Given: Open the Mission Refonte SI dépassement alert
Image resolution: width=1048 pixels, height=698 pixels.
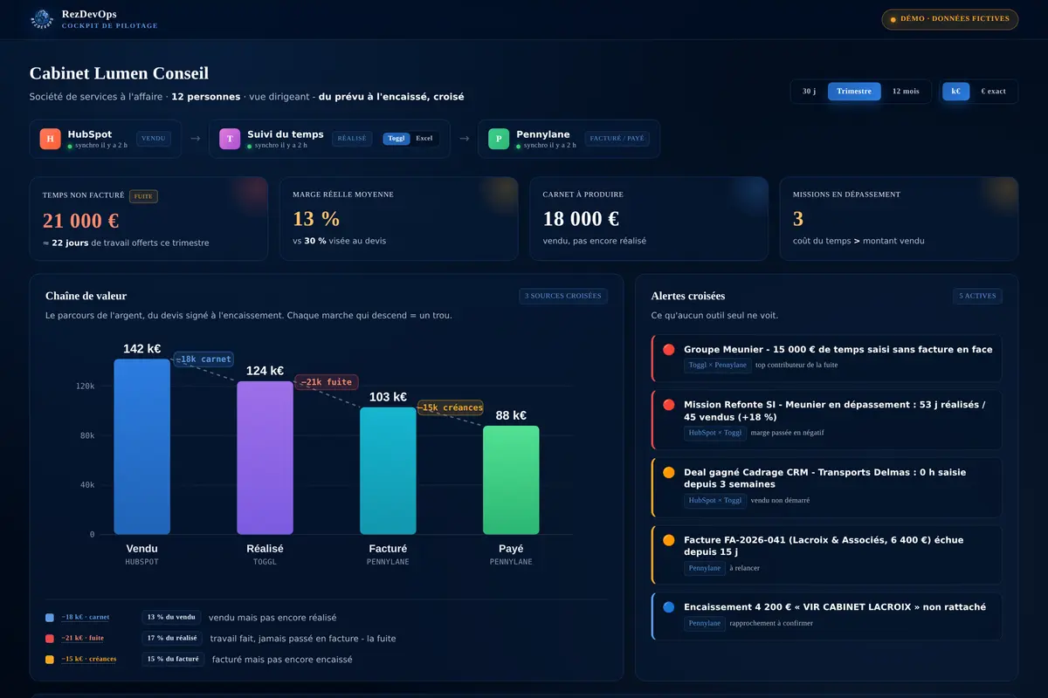Looking at the screenshot, I should [x=826, y=420].
